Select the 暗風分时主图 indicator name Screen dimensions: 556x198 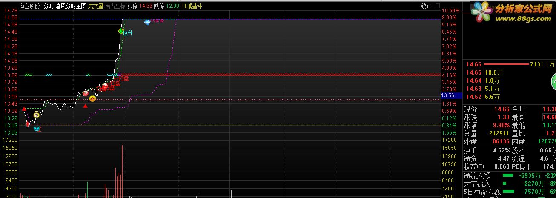coord(71,6)
